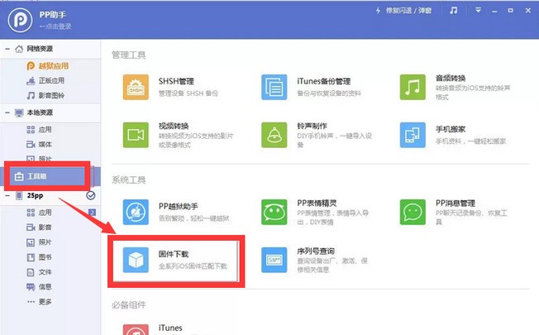Click the PP越狱助手 title text
The height and width of the screenshot is (335, 539).
(x=178, y=206)
